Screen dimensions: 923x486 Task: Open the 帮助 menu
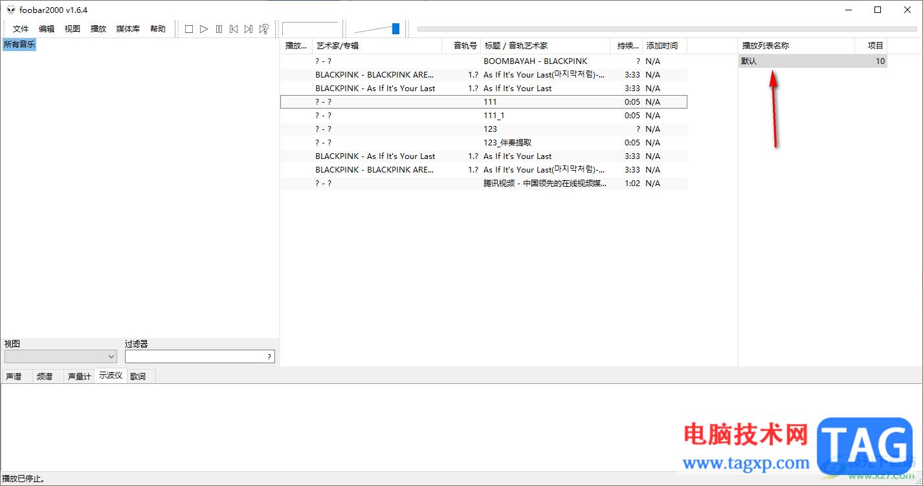[x=158, y=29]
